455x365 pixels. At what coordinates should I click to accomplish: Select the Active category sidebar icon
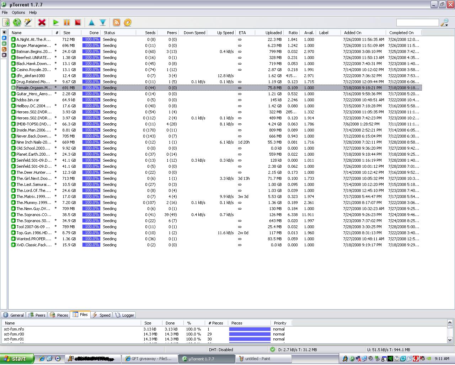pos(4,49)
